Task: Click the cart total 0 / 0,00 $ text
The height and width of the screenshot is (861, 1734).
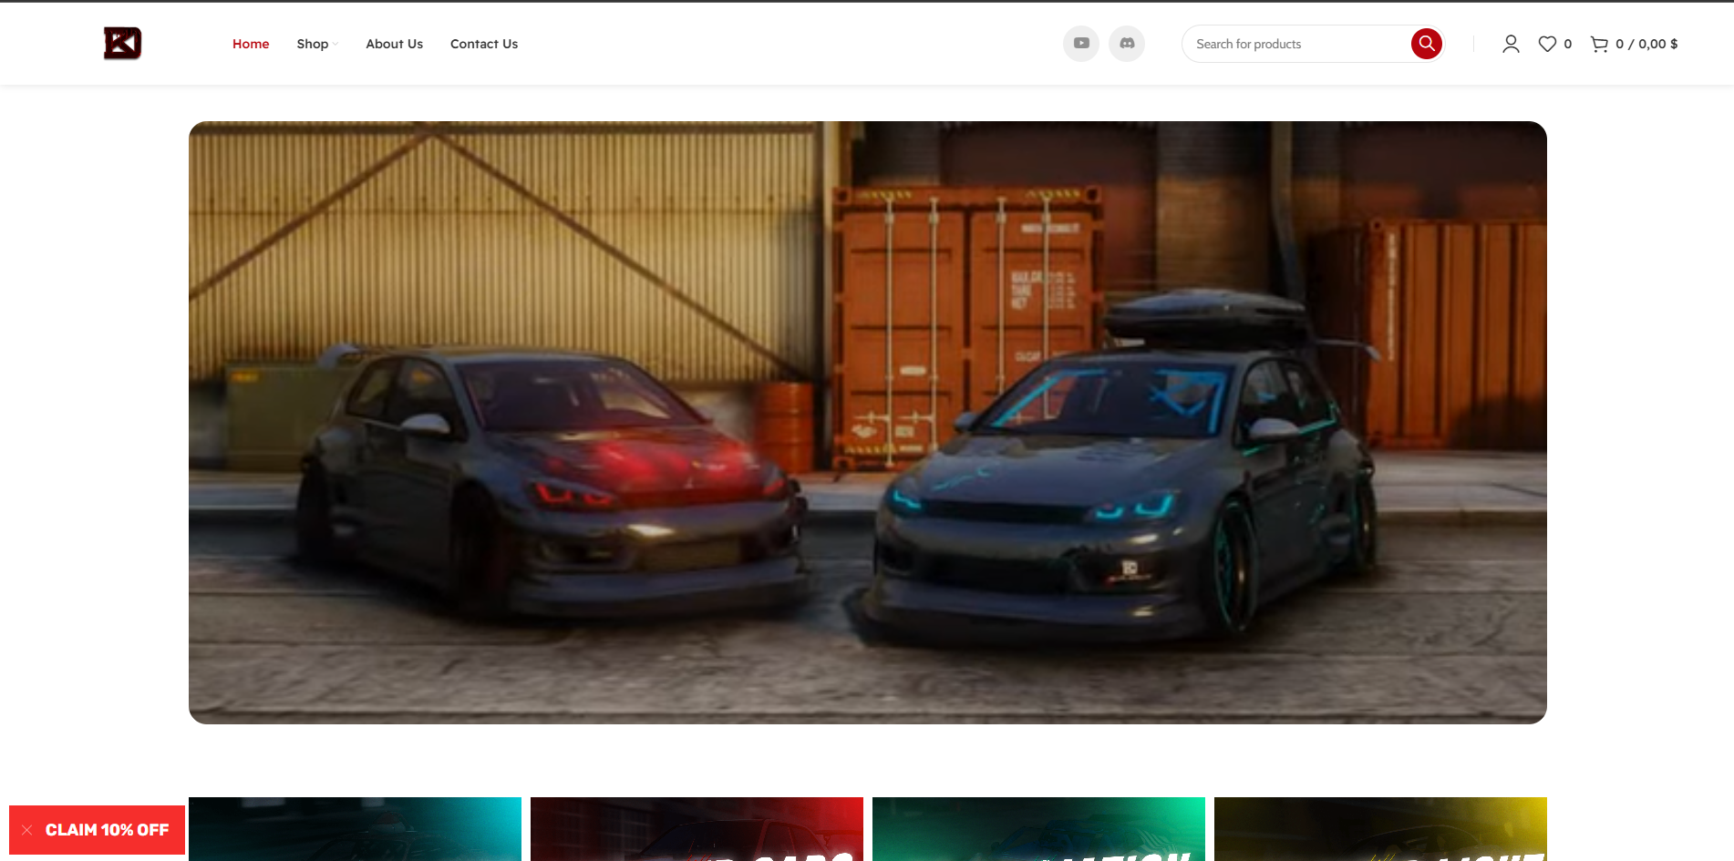Action: click(1646, 44)
